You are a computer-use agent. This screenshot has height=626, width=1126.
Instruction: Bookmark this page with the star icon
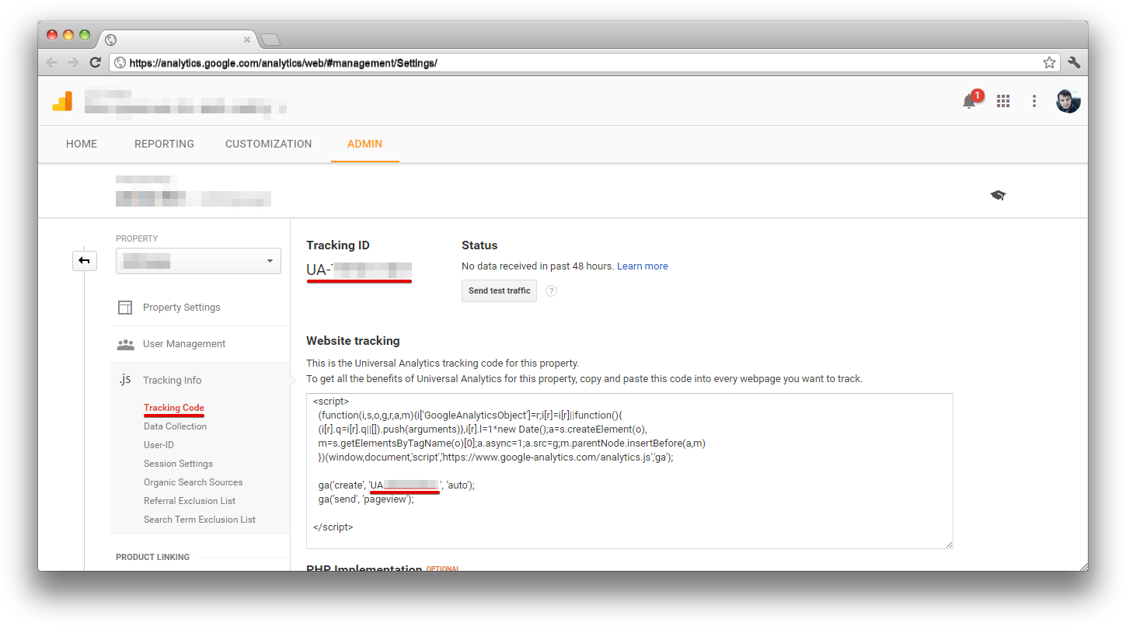click(1049, 63)
